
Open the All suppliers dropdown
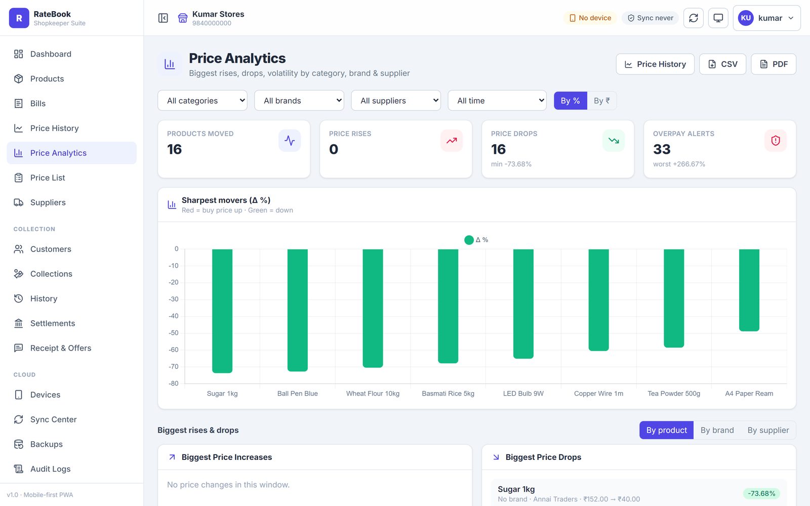click(x=396, y=101)
